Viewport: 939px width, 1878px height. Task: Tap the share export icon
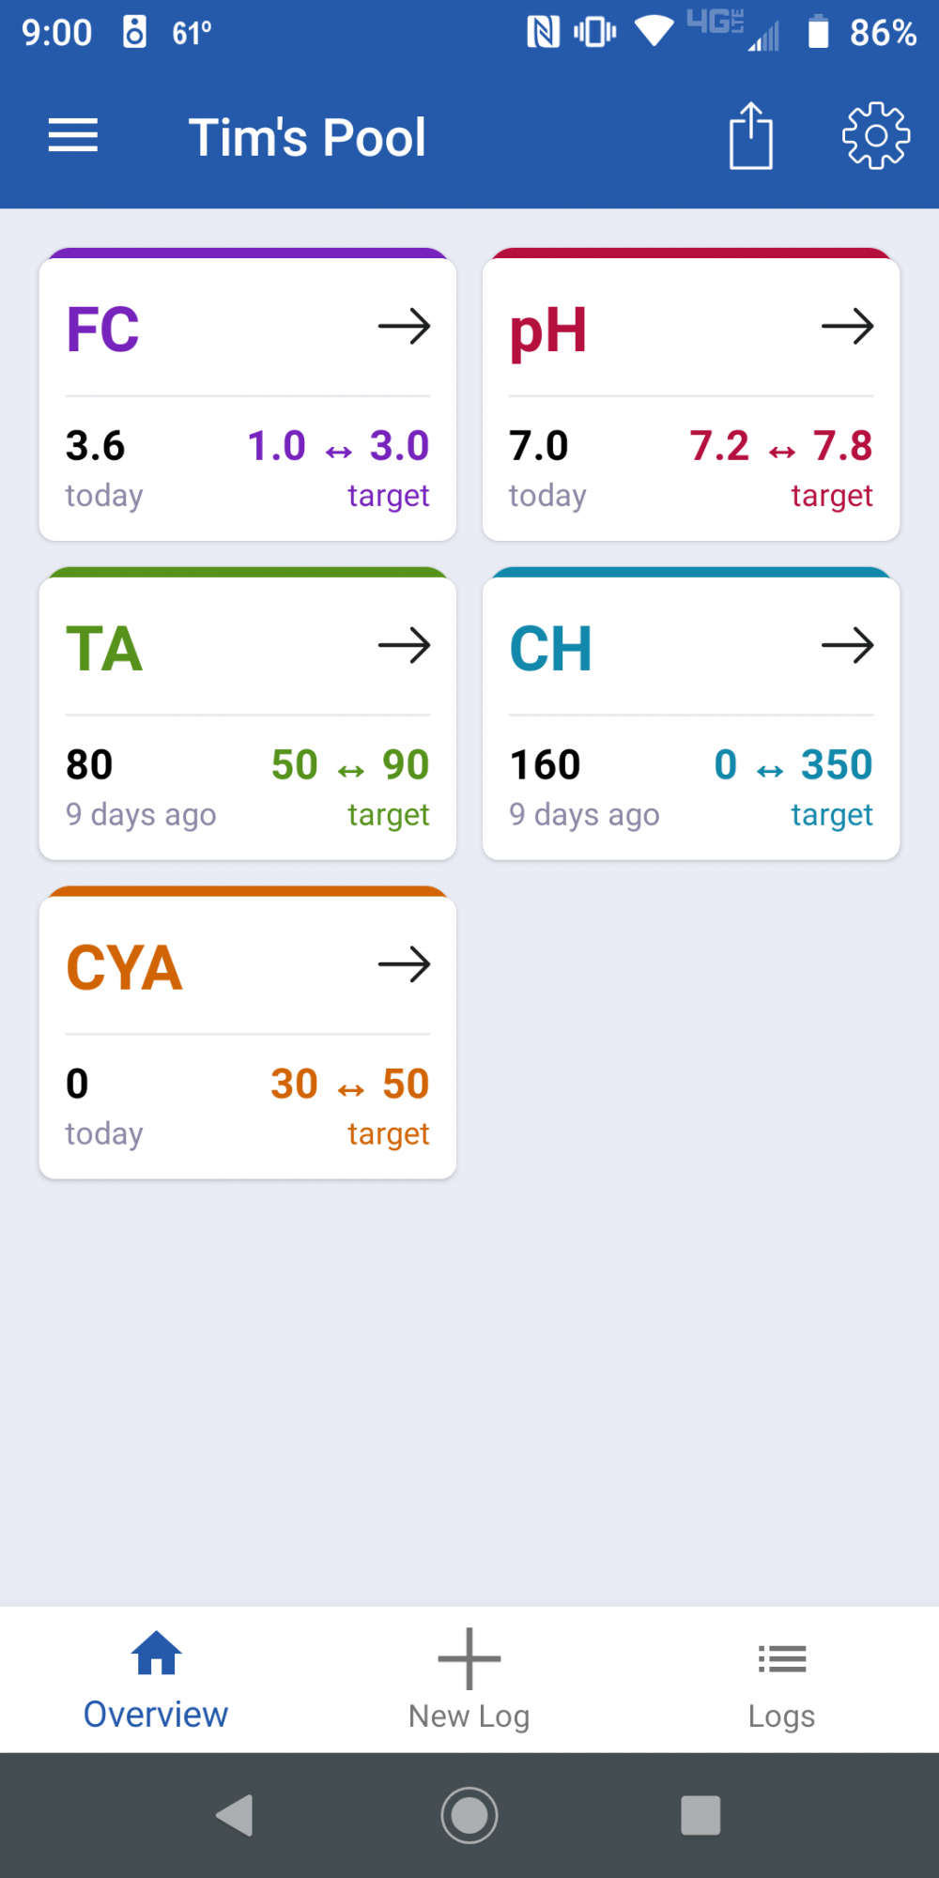pyautogui.click(x=751, y=136)
